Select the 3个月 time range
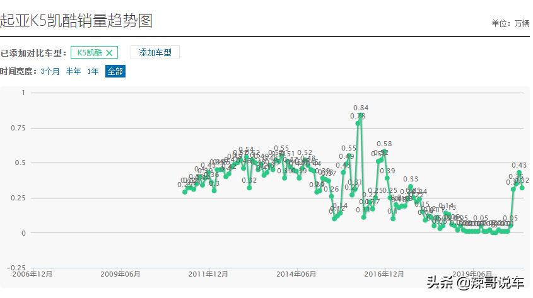Viewport: 533px width, 298px height. [x=50, y=71]
